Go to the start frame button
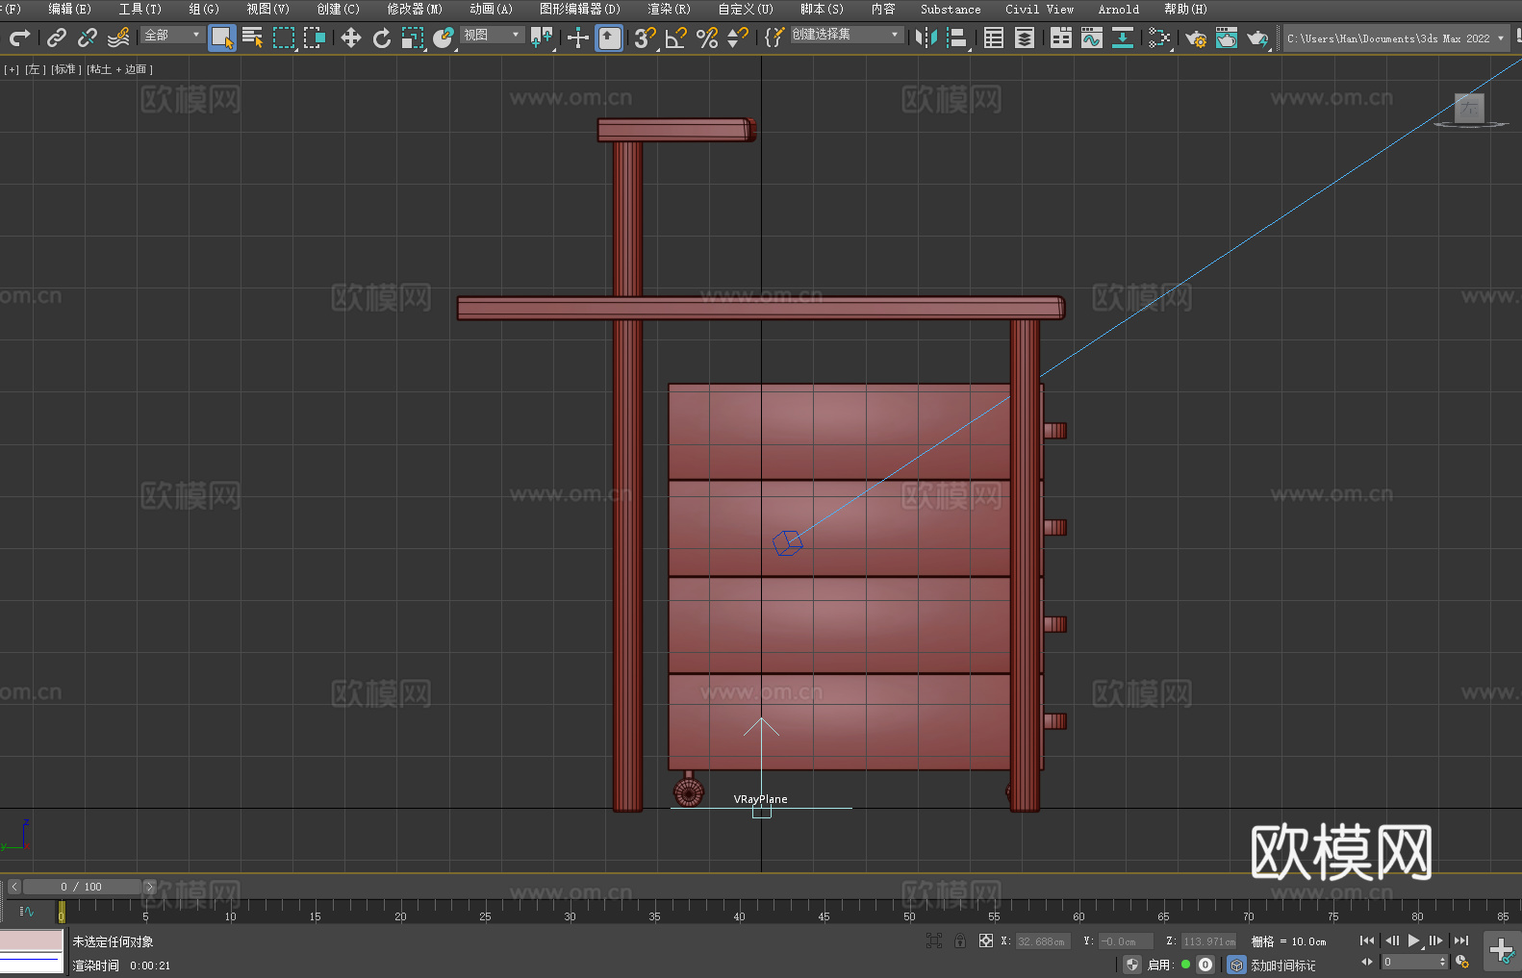 (1366, 940)
